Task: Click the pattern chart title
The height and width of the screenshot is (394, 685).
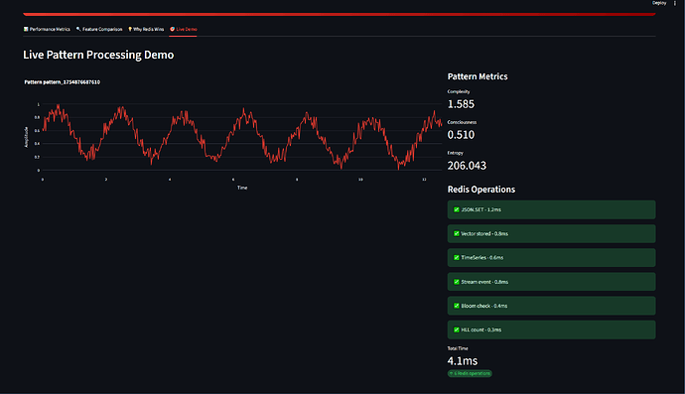Action: tap(62, 82)
